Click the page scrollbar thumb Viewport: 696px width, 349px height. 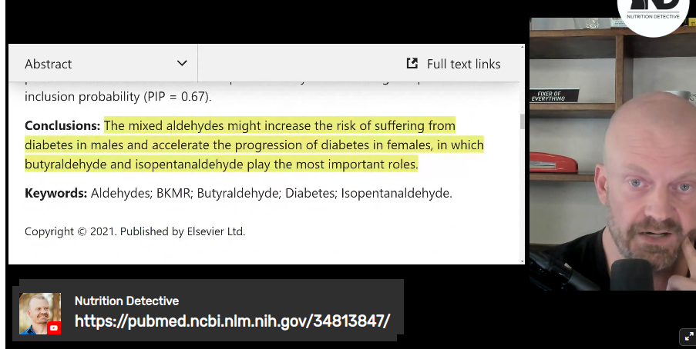(522, 121)
